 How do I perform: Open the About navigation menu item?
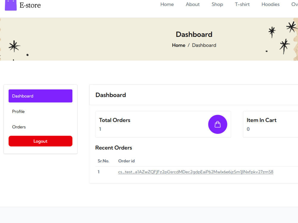point(193,4)
